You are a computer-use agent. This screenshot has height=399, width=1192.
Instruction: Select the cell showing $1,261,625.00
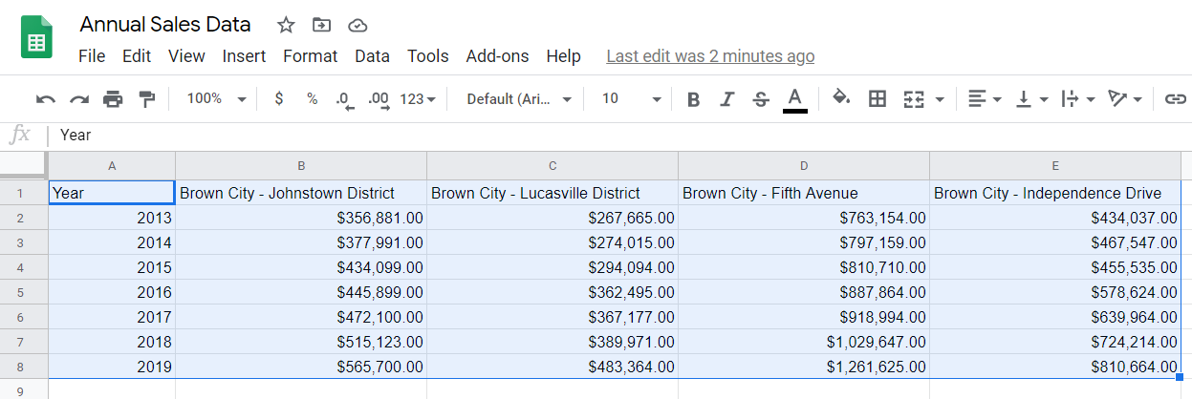click(x=804, y=367)
